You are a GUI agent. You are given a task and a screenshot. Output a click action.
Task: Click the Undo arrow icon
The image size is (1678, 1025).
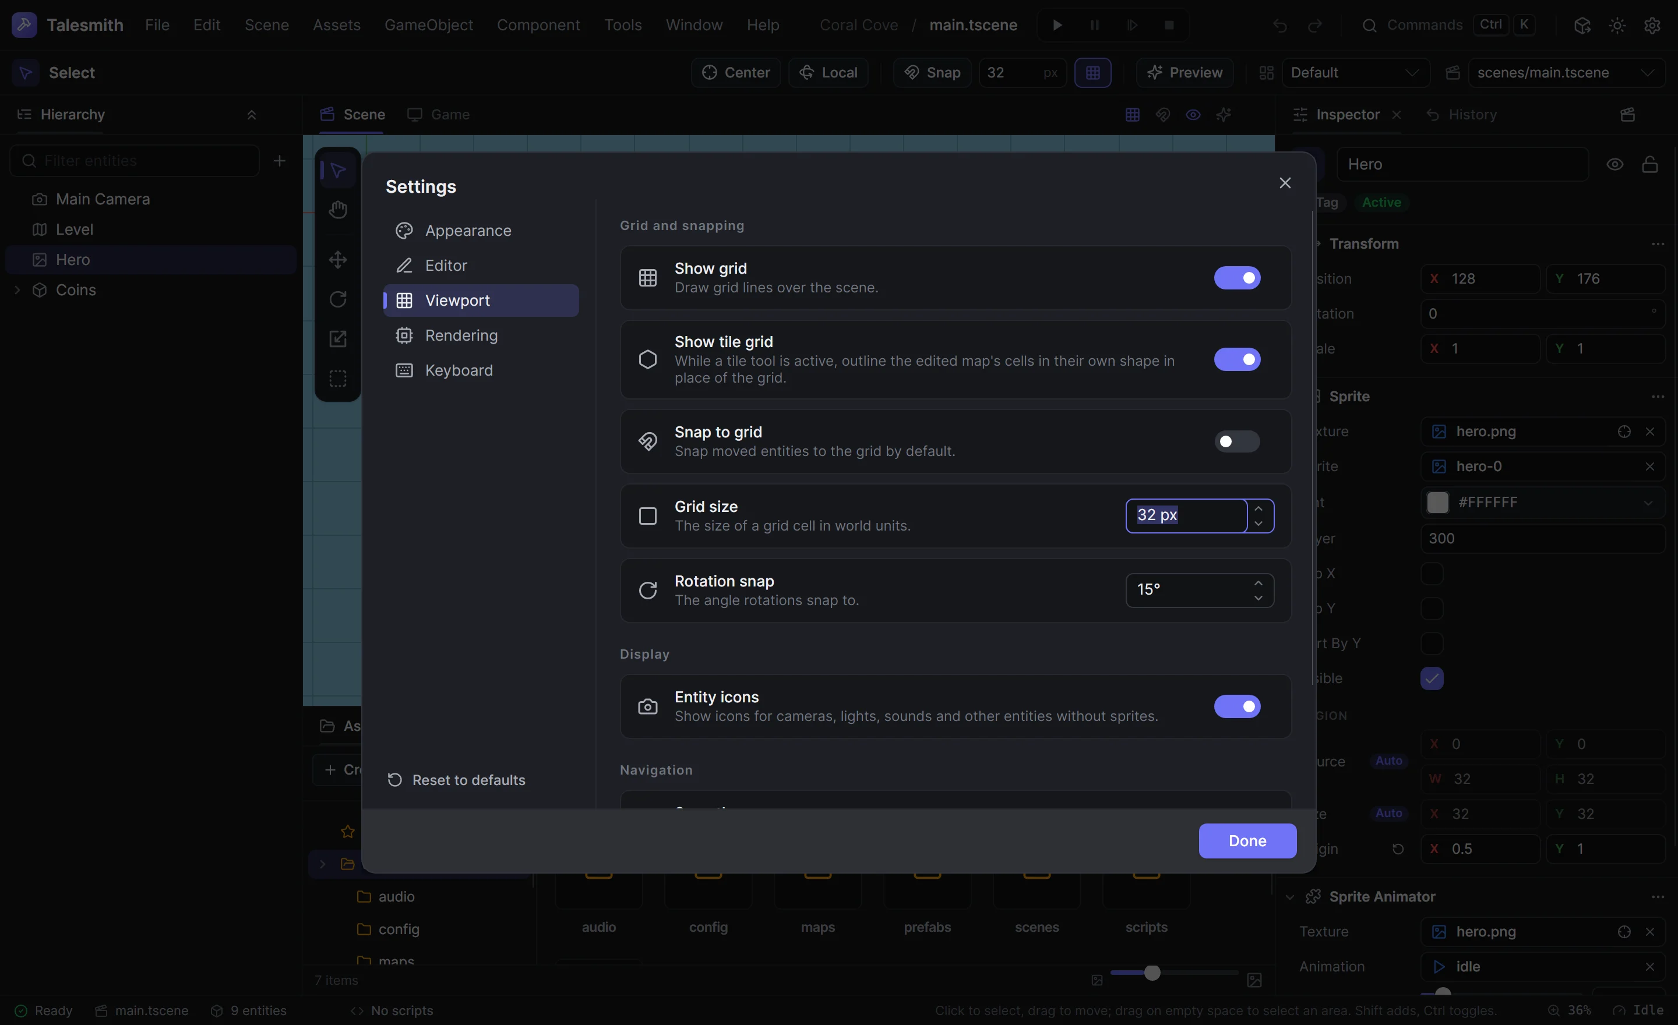(x=1279, y=25)
